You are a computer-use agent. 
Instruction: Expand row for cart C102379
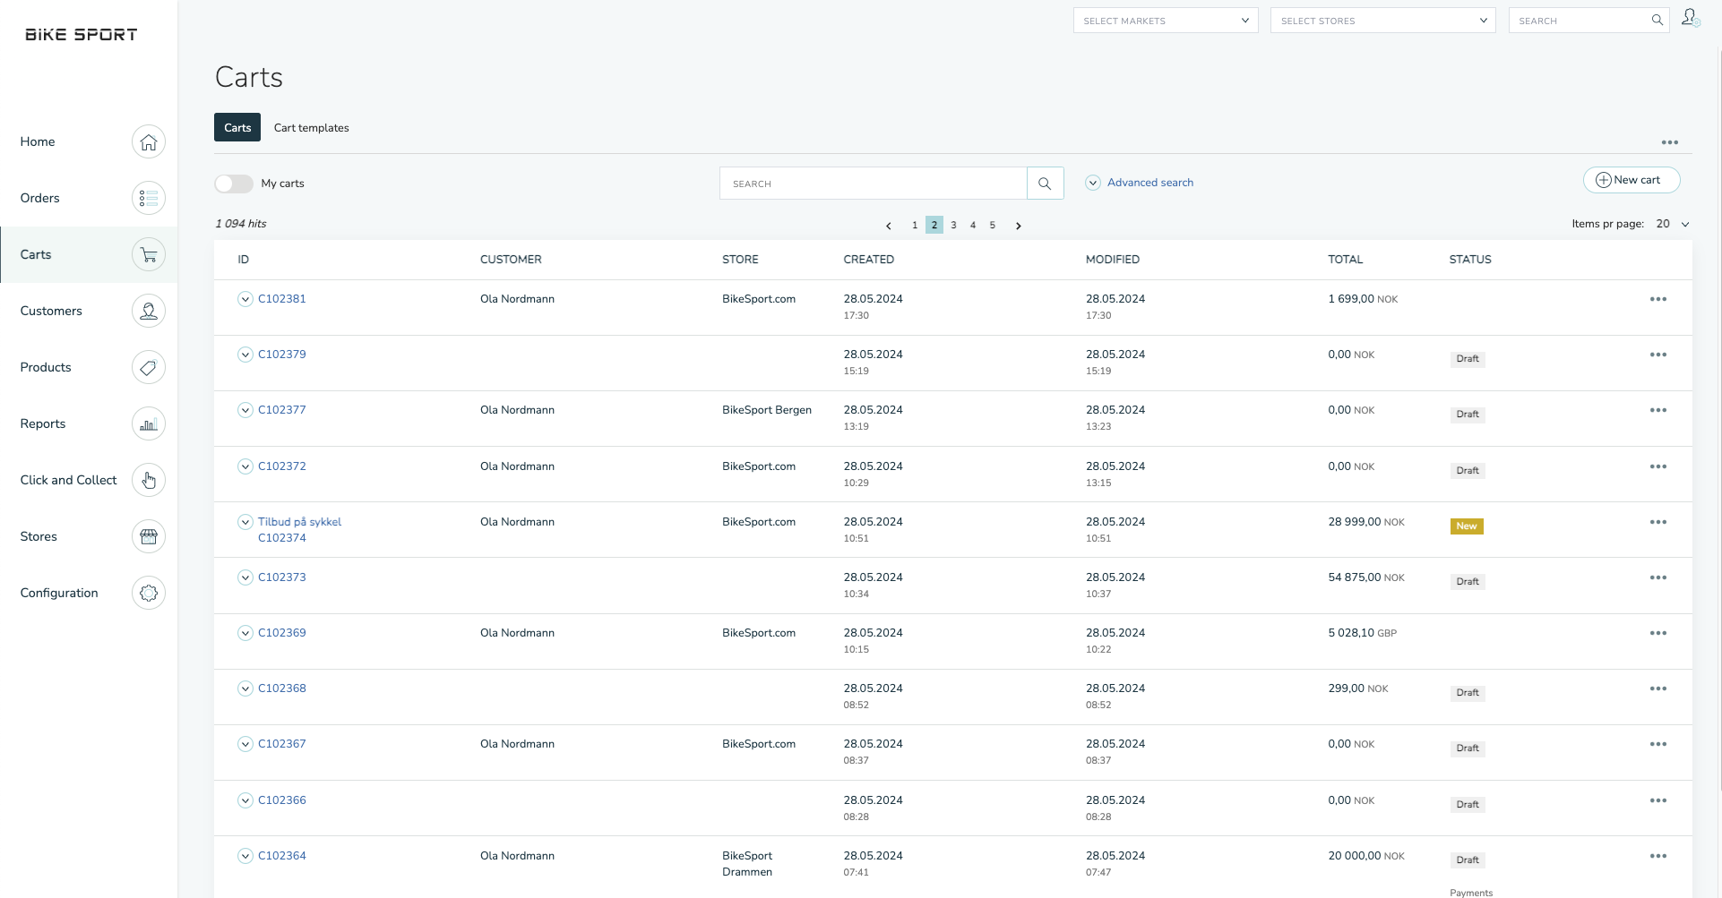245,355
